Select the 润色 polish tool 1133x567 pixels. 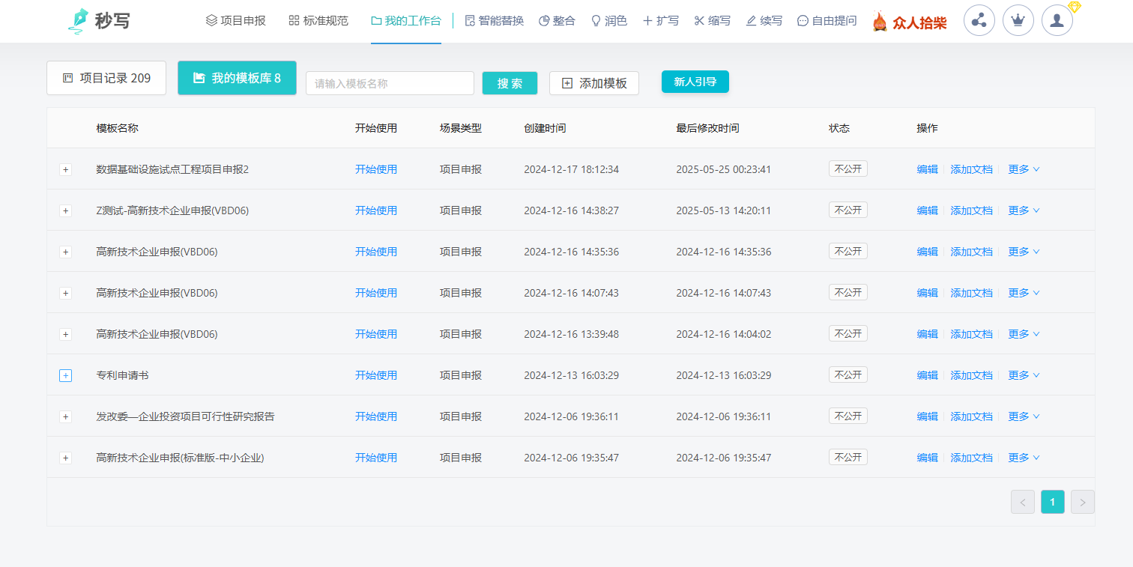(x=608, y=21)
